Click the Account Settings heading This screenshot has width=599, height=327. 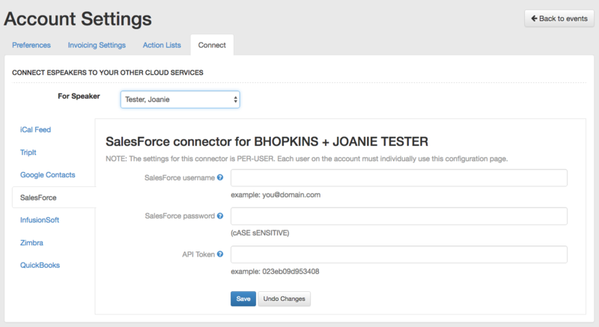[78, 19]
